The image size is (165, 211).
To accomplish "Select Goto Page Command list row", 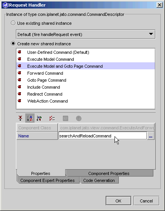I will 85,80.
